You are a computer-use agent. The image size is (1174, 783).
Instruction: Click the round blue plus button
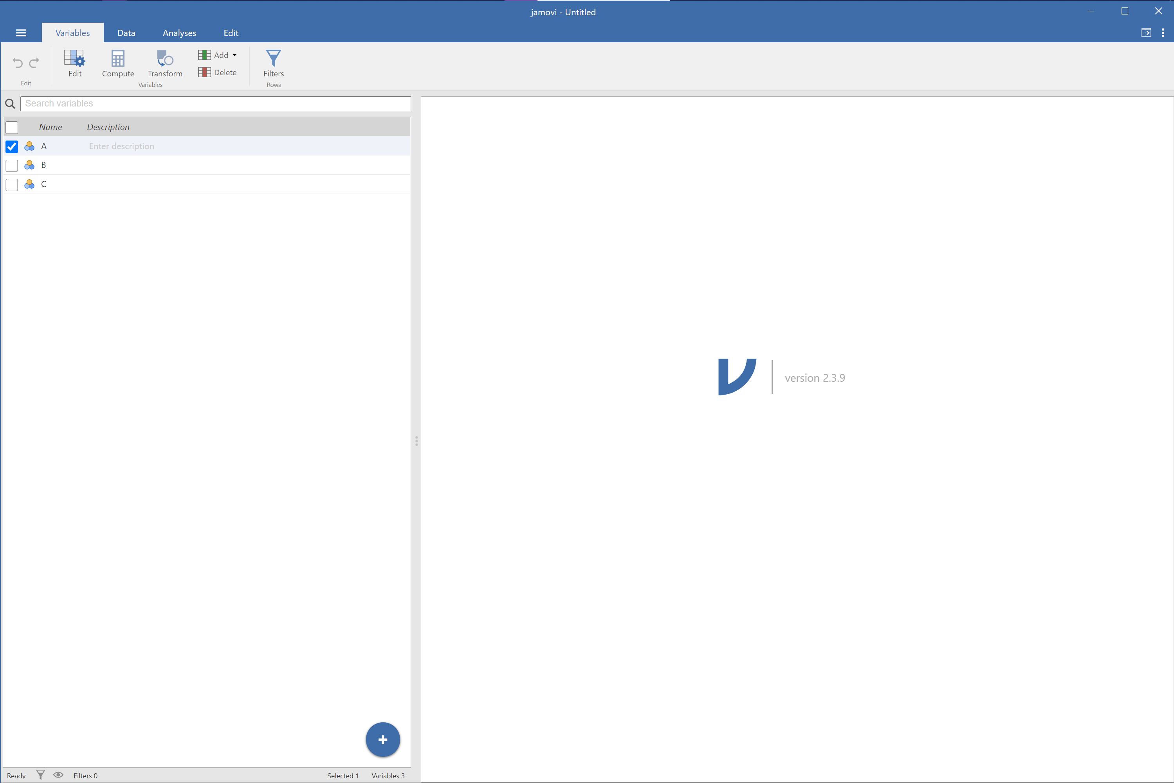383,740
